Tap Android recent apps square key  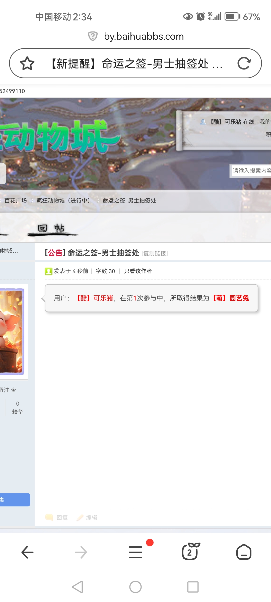click(193, 587)
